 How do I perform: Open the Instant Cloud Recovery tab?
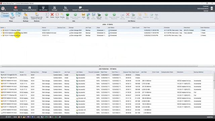(81, 8)
